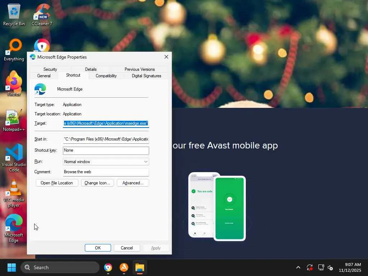Click the Target path field
Screen dimensions: 368x276
(x=106, y=123)
